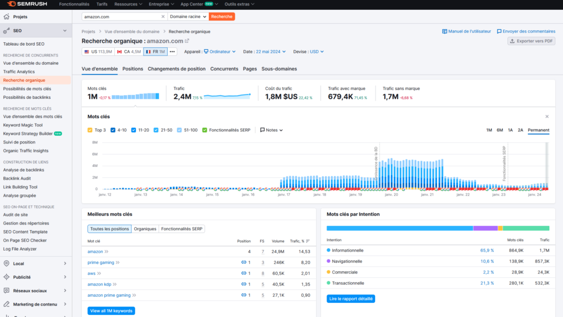Click the green Transactionnelle intent bar segment
This screenshot has height=317, width=563.
(526, 229)
